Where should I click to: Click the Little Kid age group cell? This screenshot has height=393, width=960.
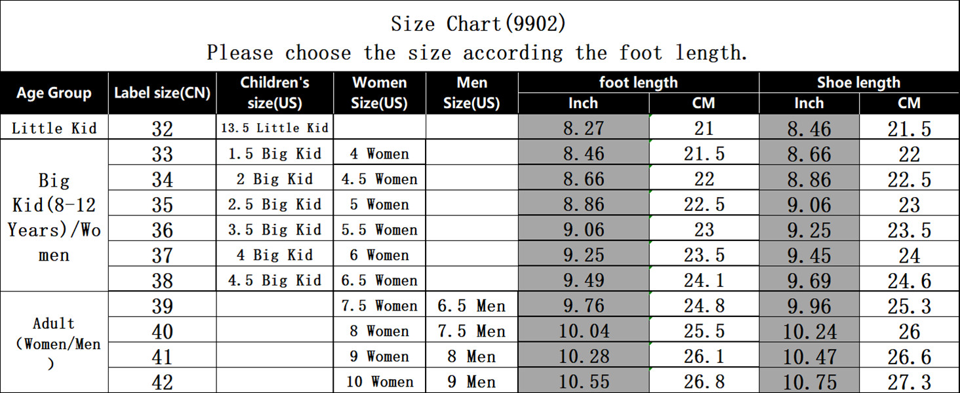click(54, 128)
